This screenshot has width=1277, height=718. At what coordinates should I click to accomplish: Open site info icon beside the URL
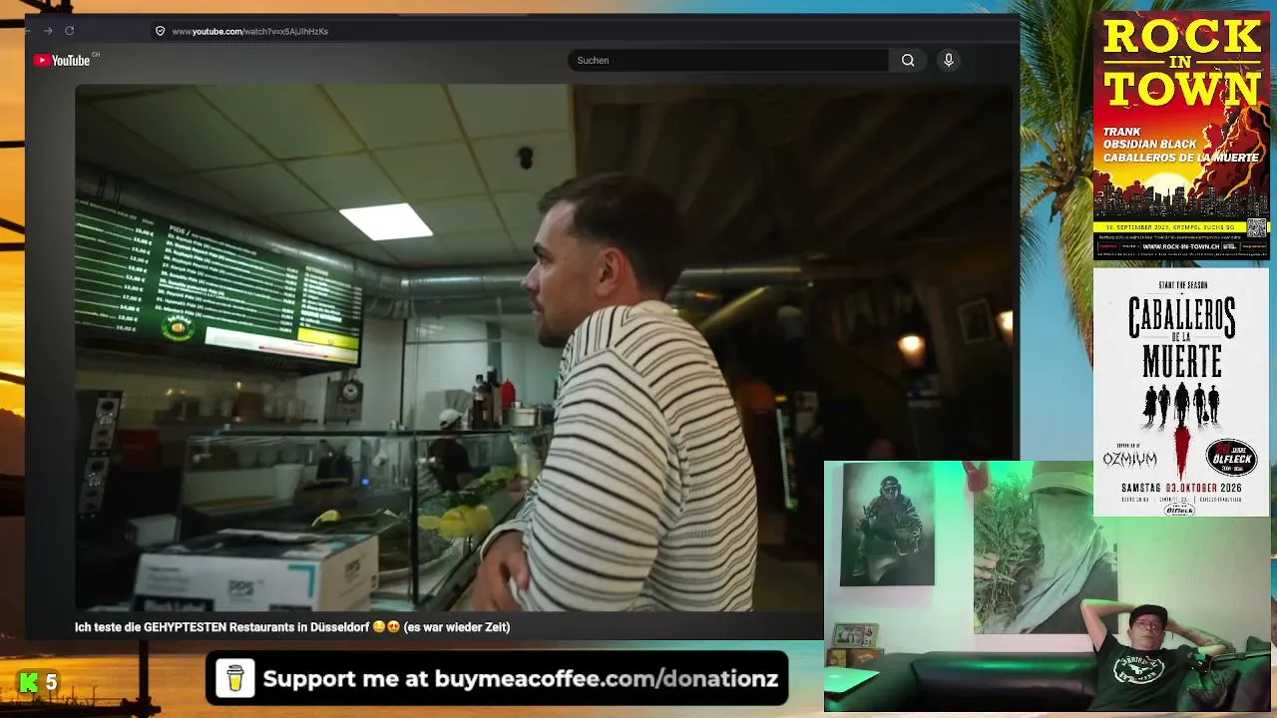tap(160, 31)
